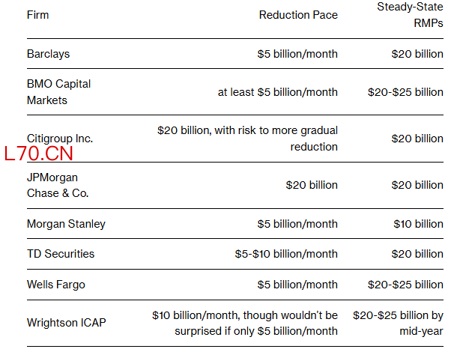457x352 pixels.
Task: Click the Steady-State RMPs column header
Action: point(410,16)
